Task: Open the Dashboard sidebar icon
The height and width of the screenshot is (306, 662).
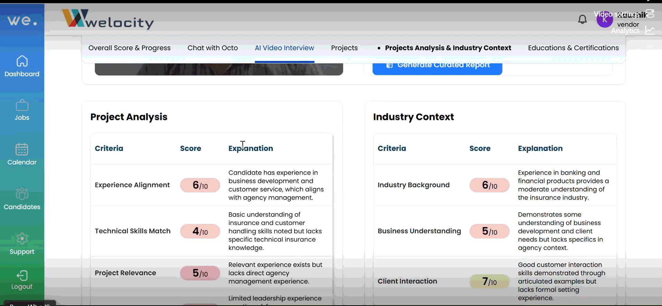Action: point(22,61)
